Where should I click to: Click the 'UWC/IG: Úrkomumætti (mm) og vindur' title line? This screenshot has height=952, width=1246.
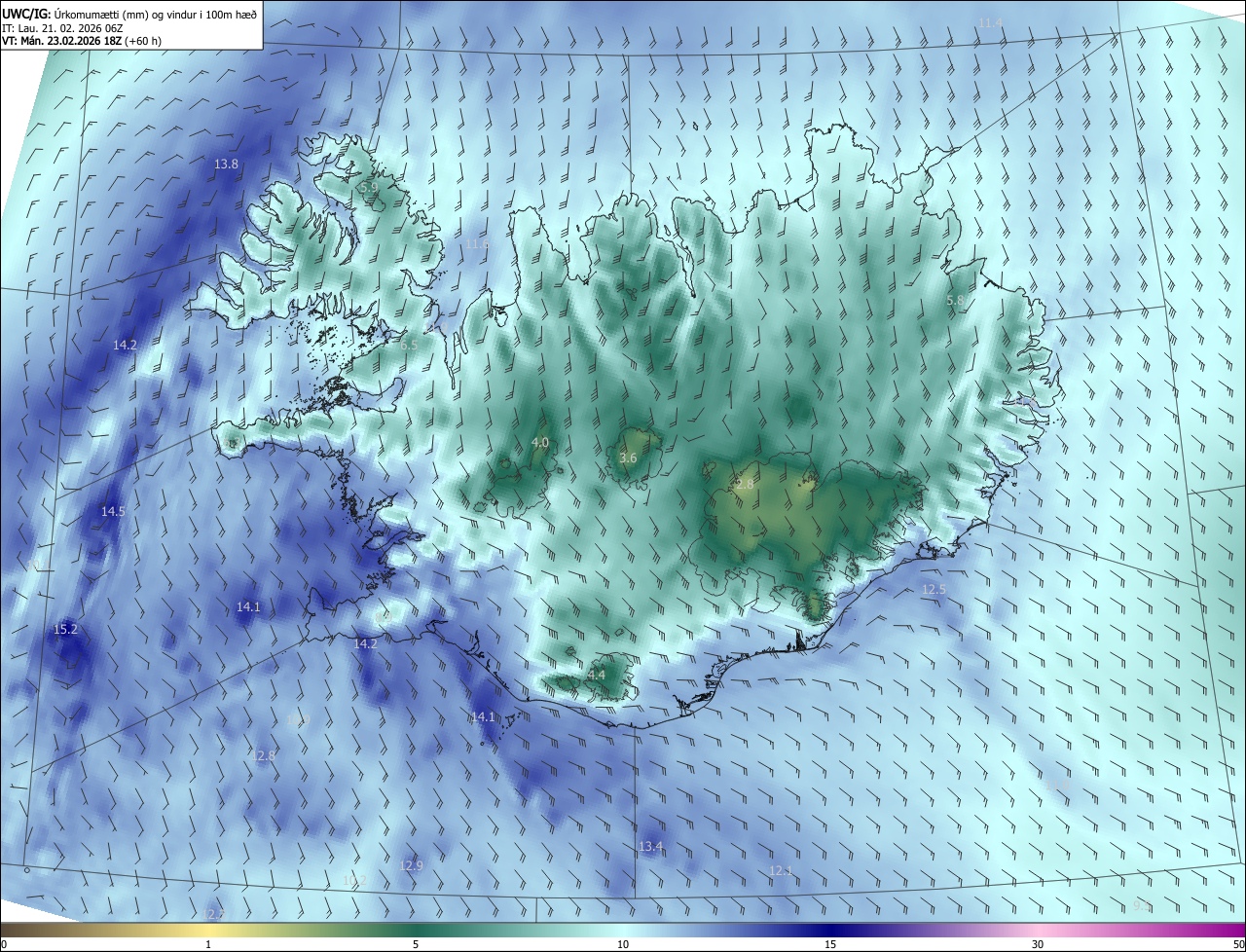pyautogui.click(x=129, y=14)
